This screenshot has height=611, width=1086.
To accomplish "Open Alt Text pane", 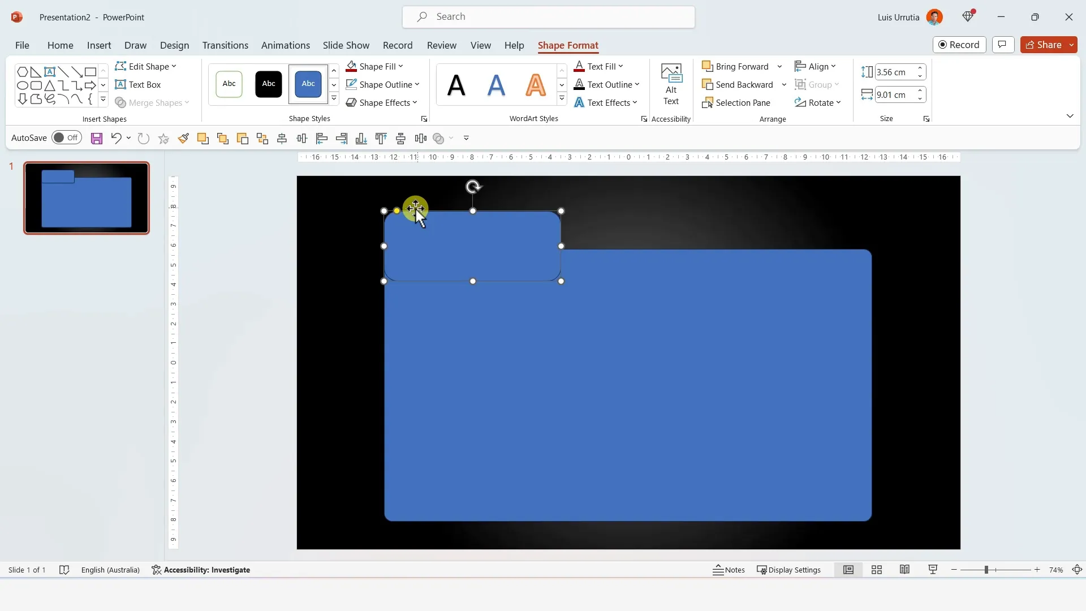I will tap(671, 85).
